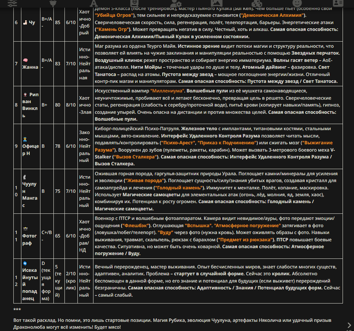Click rank C+/B- in Фотограф's row
This screenshot has width=354, height=331.
point(47,236)
